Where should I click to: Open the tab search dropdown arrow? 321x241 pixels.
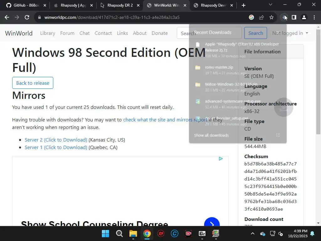click(x=271, y=4)
